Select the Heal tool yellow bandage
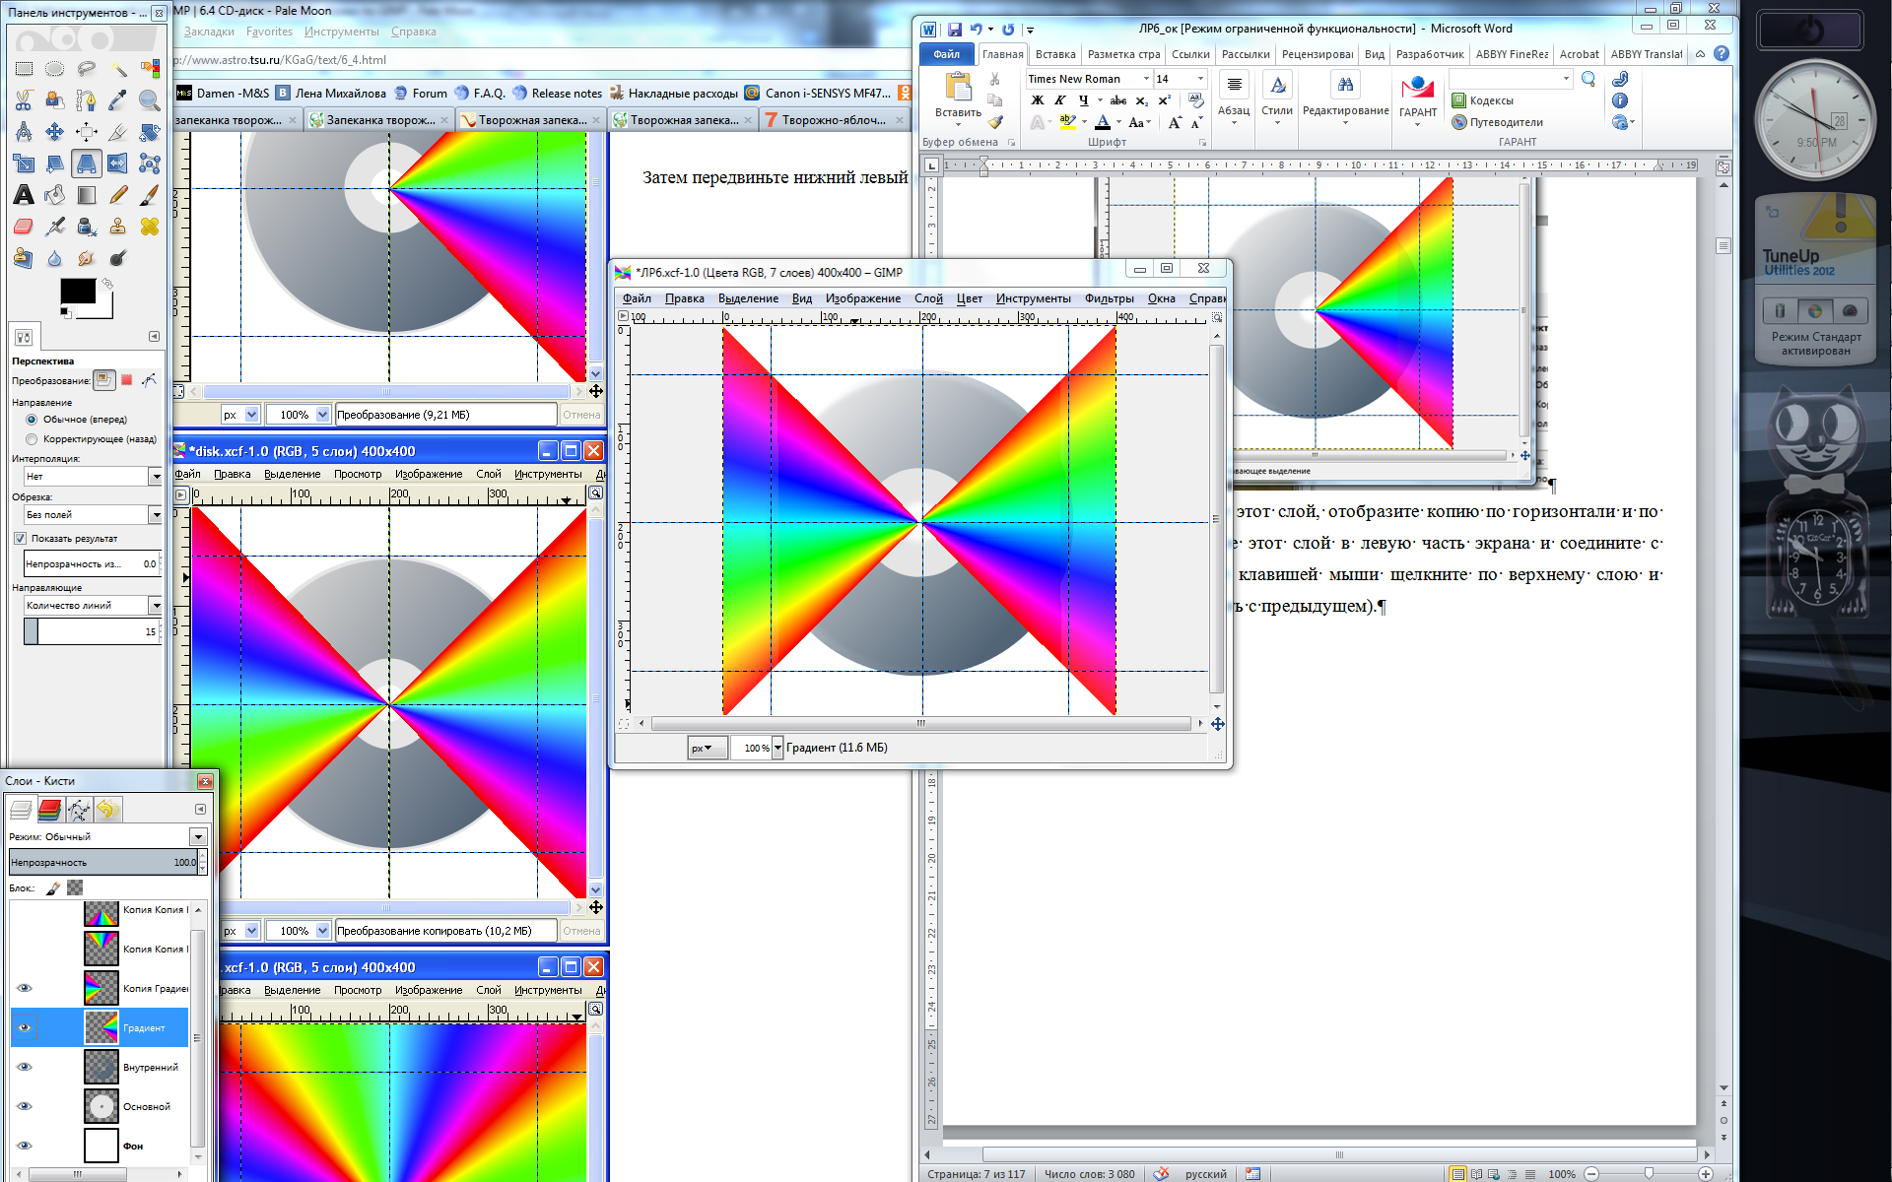1892x1182 pixels. [x=150, y=227]
